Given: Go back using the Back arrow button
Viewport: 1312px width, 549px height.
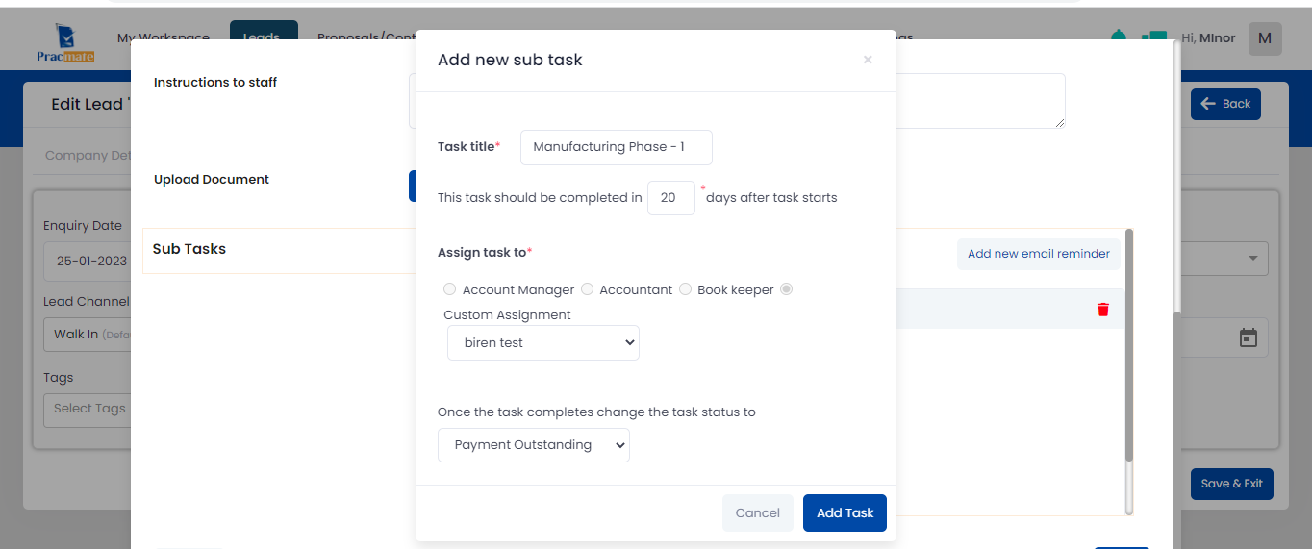Looking at the screenshot, I should coord(1225,104).
